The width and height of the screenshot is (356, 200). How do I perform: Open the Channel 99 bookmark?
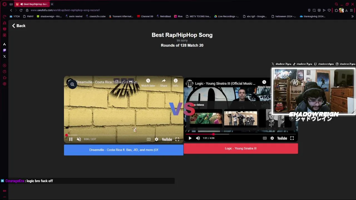(145, 16)
